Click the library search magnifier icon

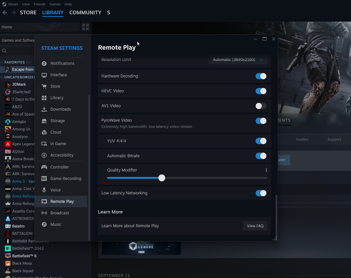[4, 51]
